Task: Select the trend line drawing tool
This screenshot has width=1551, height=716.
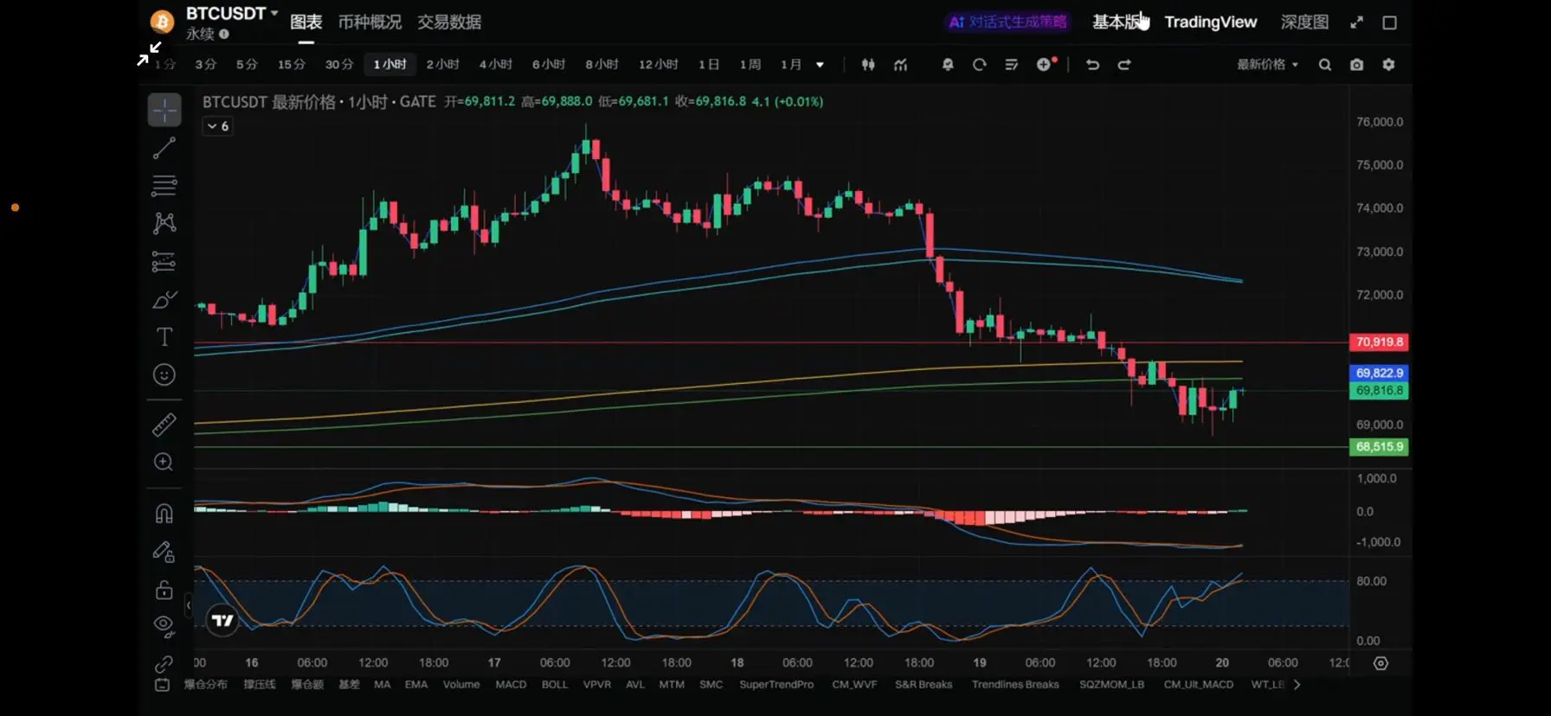Action: coord(164,148)
